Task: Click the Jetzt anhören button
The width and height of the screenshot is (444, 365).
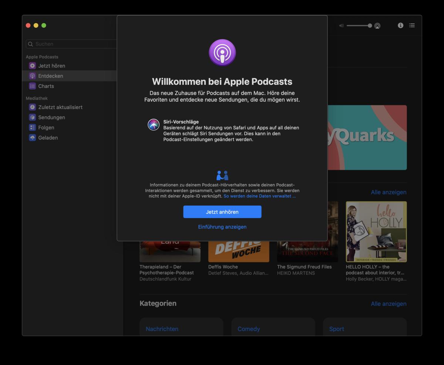Action: pos(222,212)
